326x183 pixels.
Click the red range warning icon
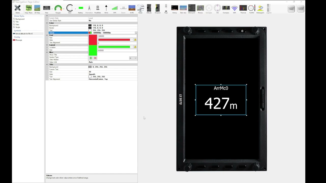coord(135,40)
